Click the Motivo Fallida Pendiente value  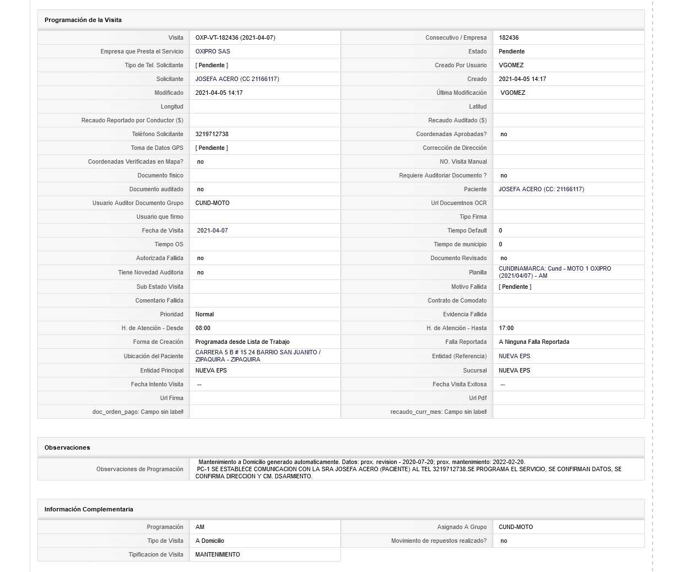[x=515, y=287]
